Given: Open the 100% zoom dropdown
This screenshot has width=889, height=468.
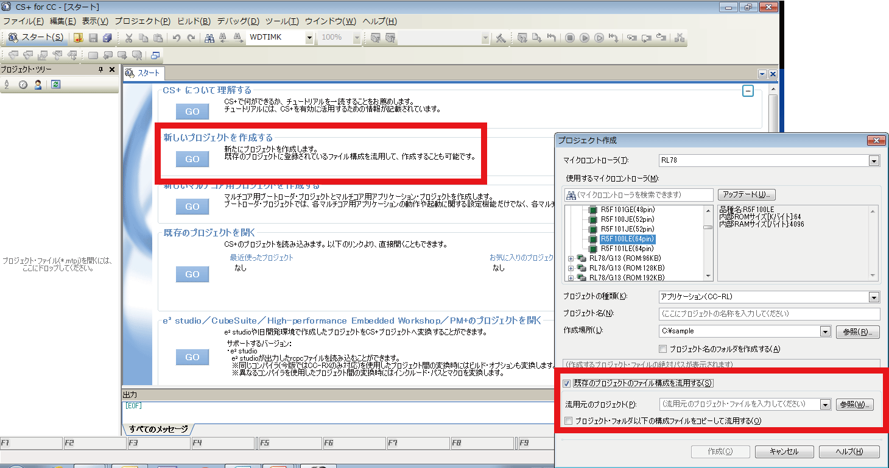Looking at the screenshot, I should click(x=357, y=38).
